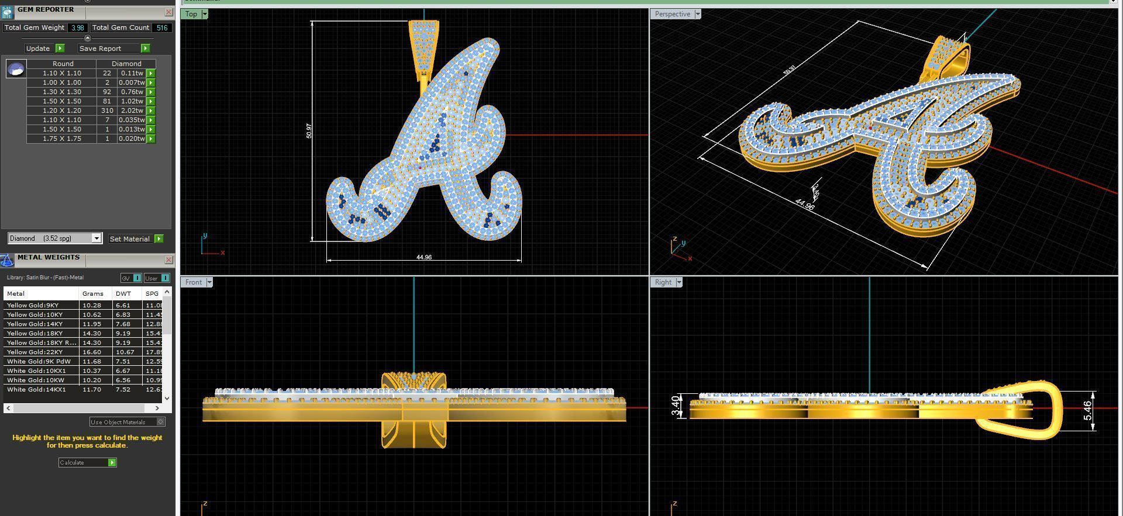1123x516 pixels.
Task: Click green arrow for 0.007tw gem row
Action: click(x=151, y=82)
